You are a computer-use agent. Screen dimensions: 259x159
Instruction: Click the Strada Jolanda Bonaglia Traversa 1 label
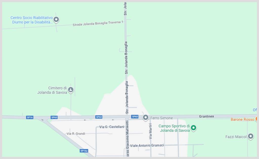tap(98, 24)
